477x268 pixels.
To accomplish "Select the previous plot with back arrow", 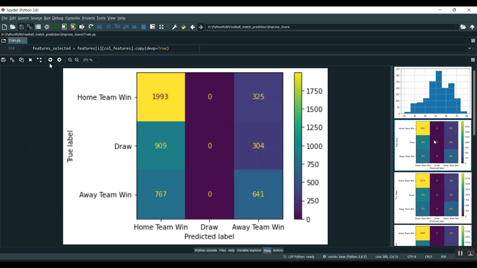I will click(51, 60).
